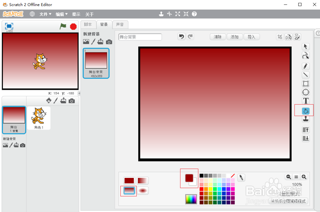Take backdrop photo with camera in 新建背景 panel
320x212 pixels.
(x=109, y=42)
